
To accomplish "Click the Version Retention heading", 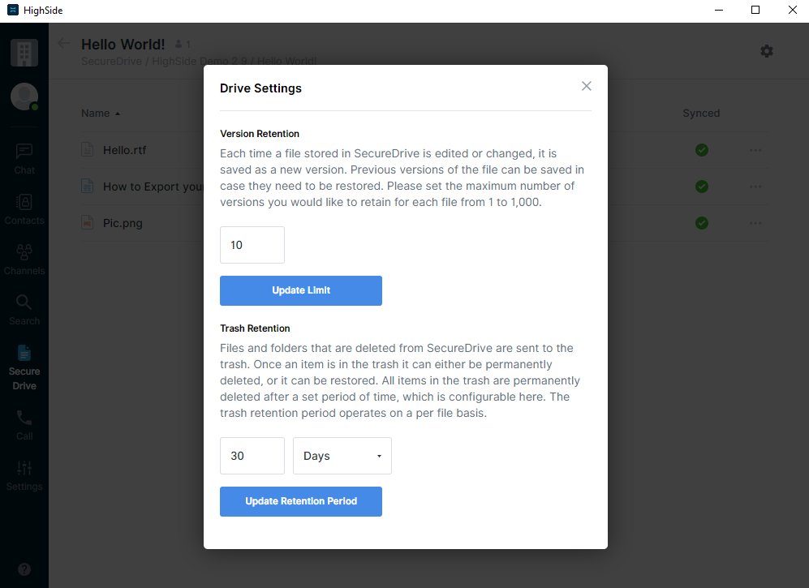I will (260, 134).
